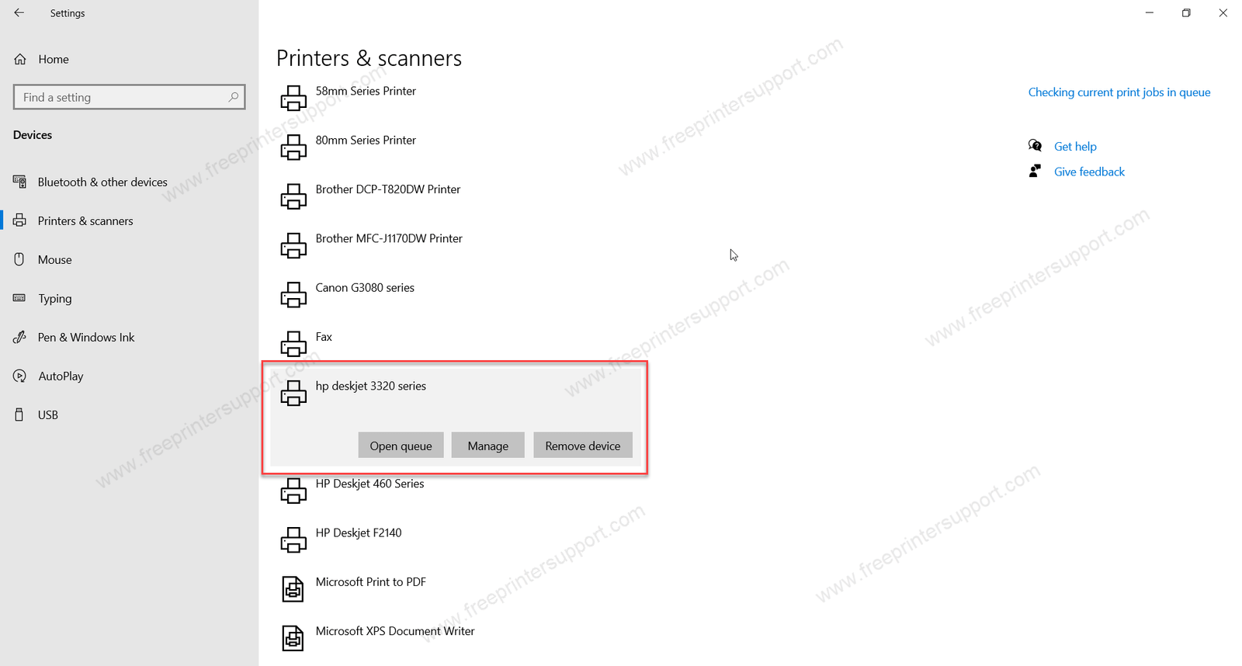Select HP Deskjet 460 Series text
The image size is (1242, 666).
370,484
